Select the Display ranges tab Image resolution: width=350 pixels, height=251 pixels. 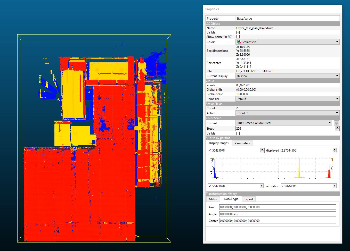[218, 143]
